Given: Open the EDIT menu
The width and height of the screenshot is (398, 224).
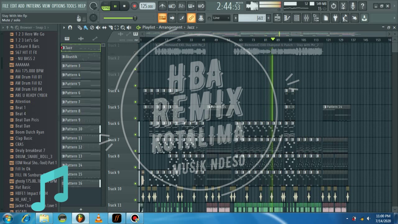Looking at the screenshot, I should (13, 6).
